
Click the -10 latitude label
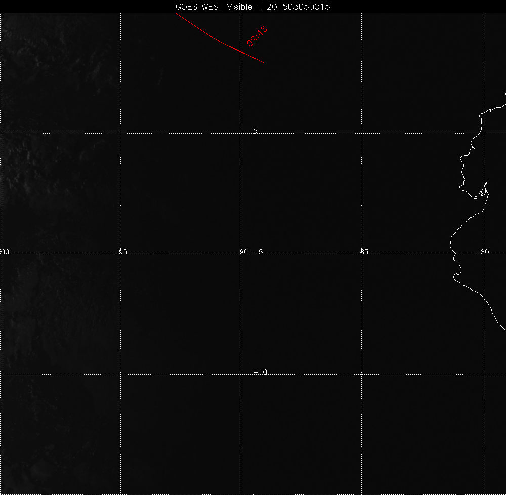[x=260, y=372]
